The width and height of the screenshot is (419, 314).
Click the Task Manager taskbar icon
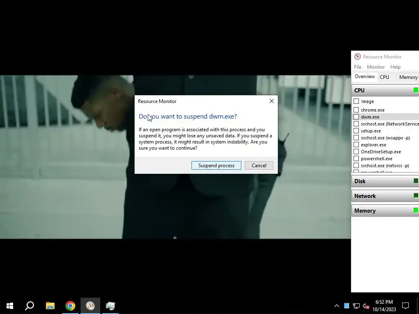click(x=110, y=306)
